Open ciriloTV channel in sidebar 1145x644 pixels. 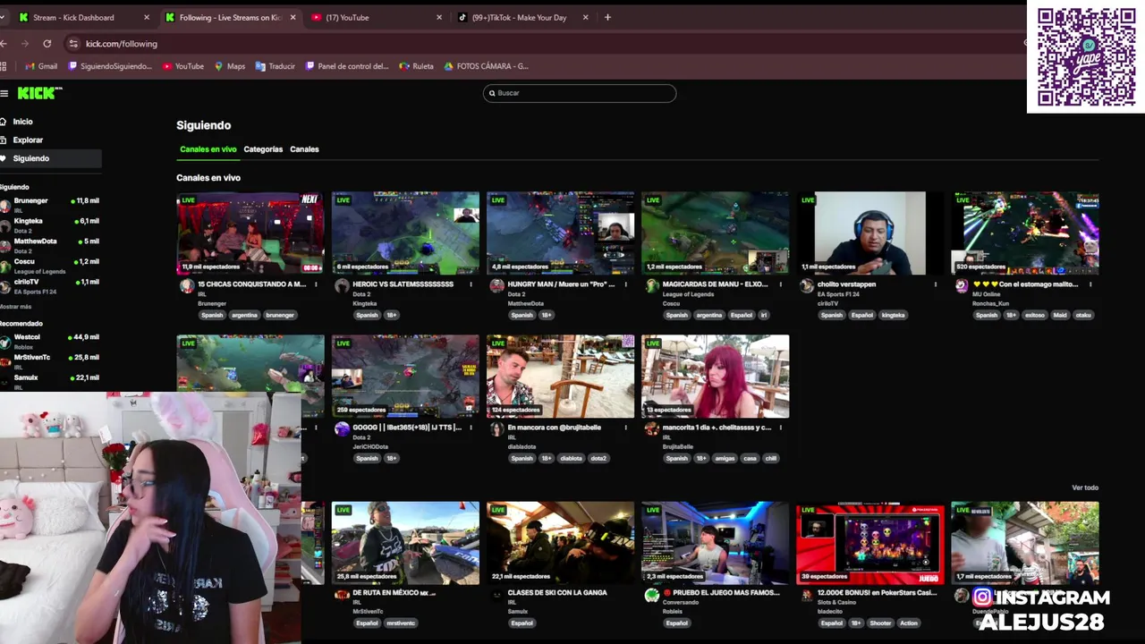[50, 286]
